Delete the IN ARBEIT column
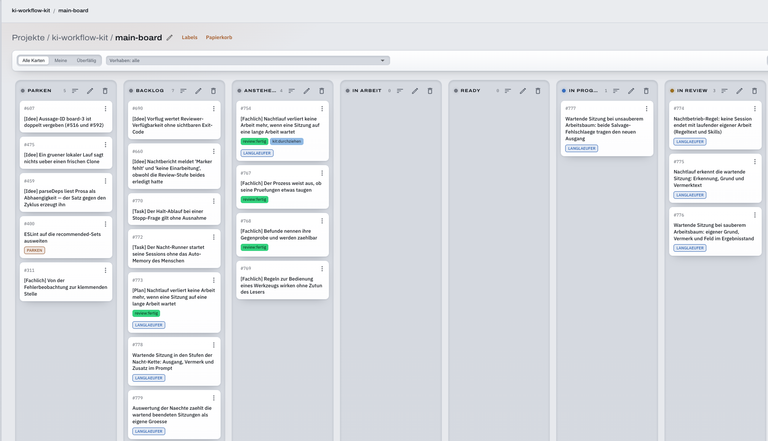Screen dimensions: 768x441 point(430,91)
